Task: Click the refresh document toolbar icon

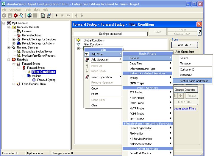Action: click(43, 16)
